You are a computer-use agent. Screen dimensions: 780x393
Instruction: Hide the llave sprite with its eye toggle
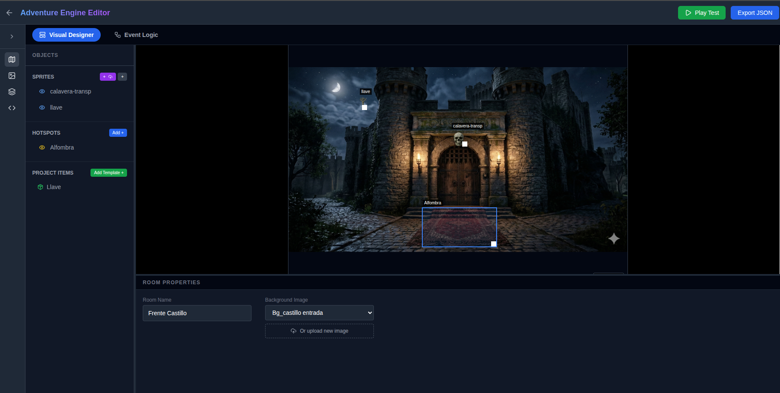[42, 107]
